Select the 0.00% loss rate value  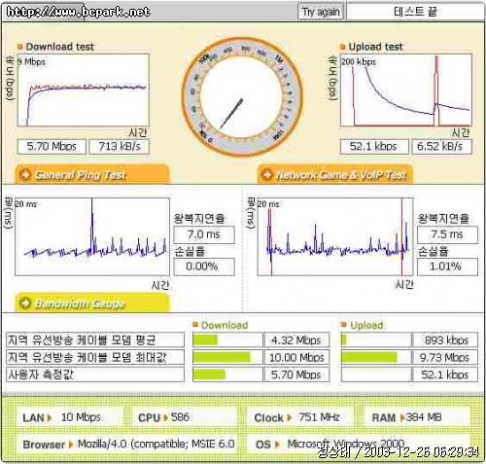[204, 267]
